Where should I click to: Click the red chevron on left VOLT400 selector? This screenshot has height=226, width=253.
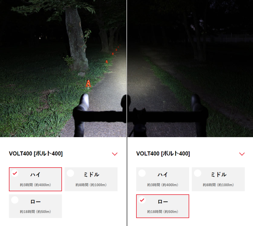(x=115, y=154)
